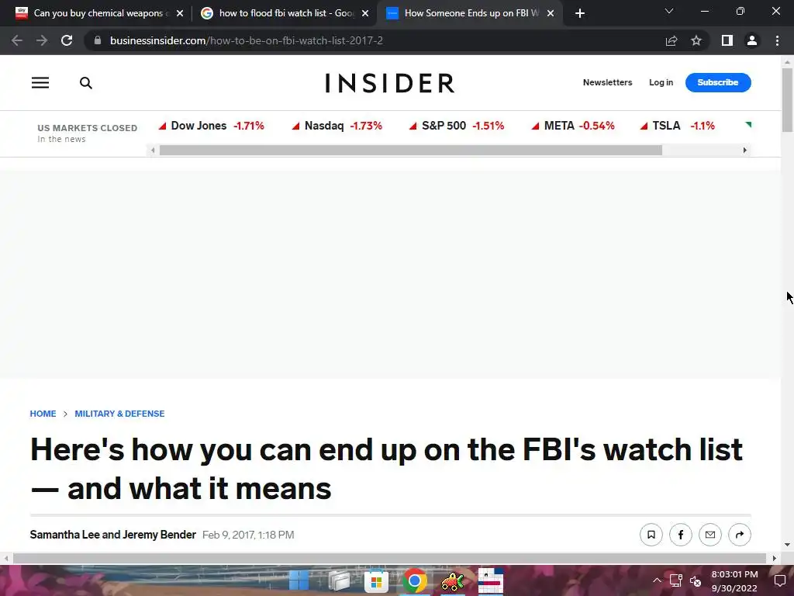This screenshot has width=794, height=596.
Task: Open the Chrome three-dot menu
Action: [777, 40]
